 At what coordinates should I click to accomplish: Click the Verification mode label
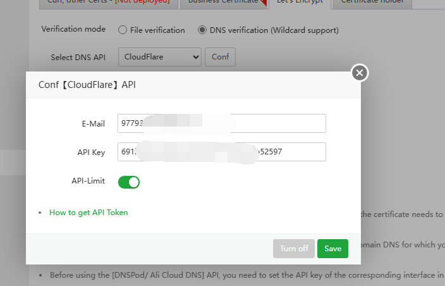75,30
